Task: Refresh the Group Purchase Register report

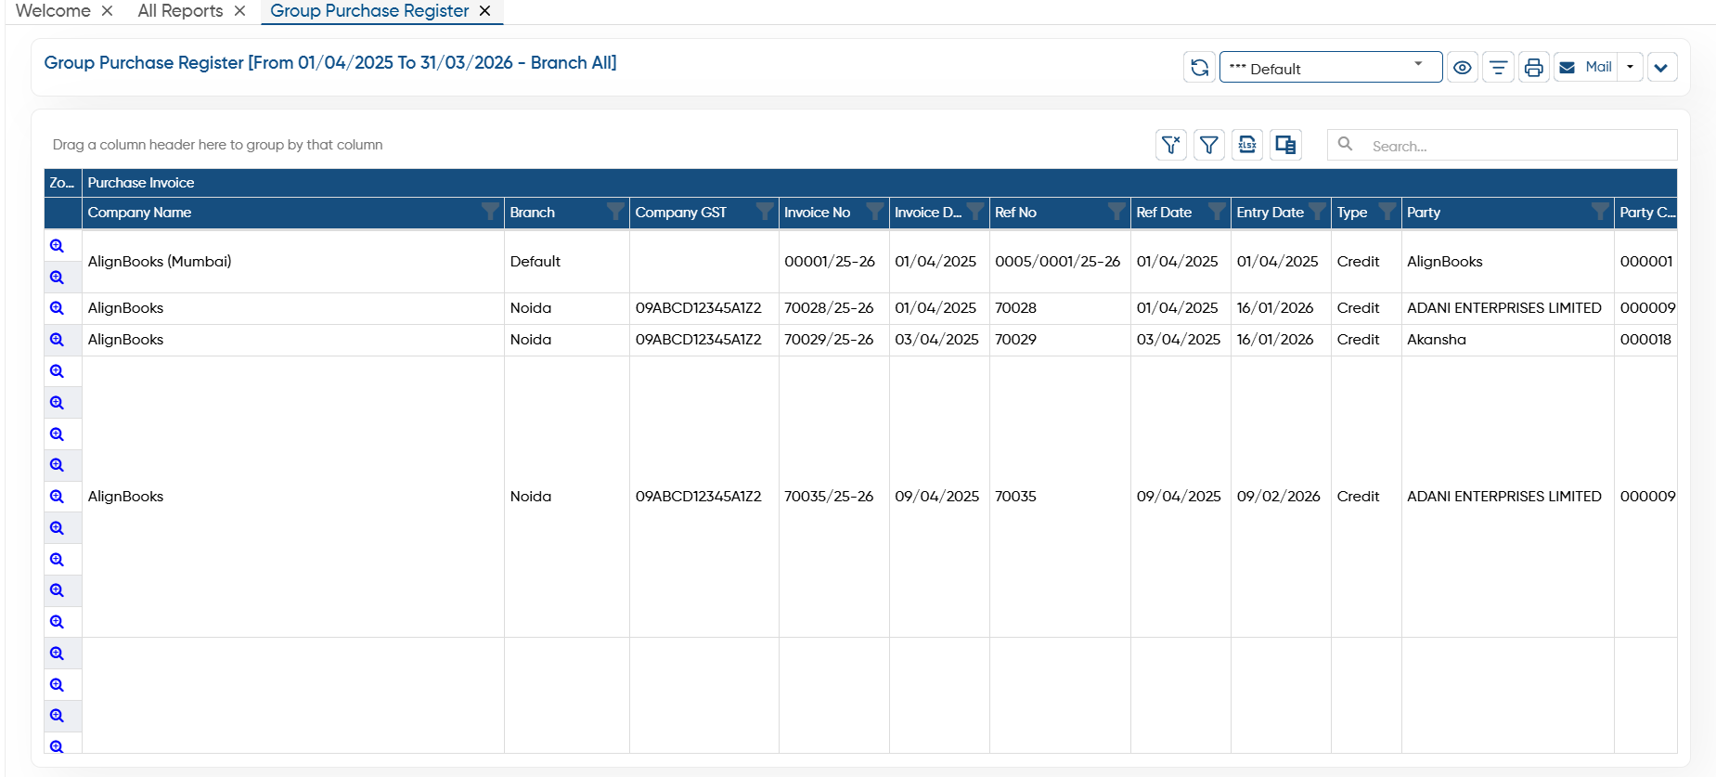Action: click(1199, 68)
